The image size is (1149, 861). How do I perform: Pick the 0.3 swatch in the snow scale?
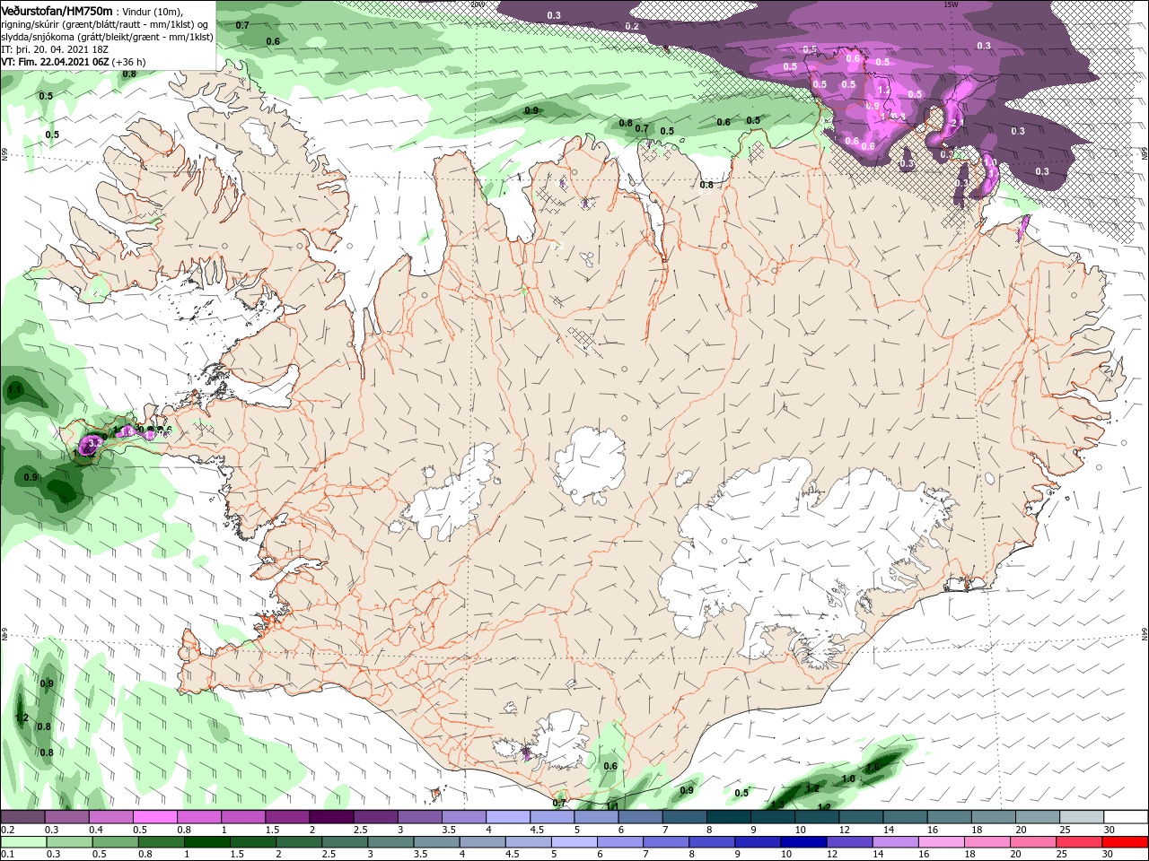tap(66, 817)
